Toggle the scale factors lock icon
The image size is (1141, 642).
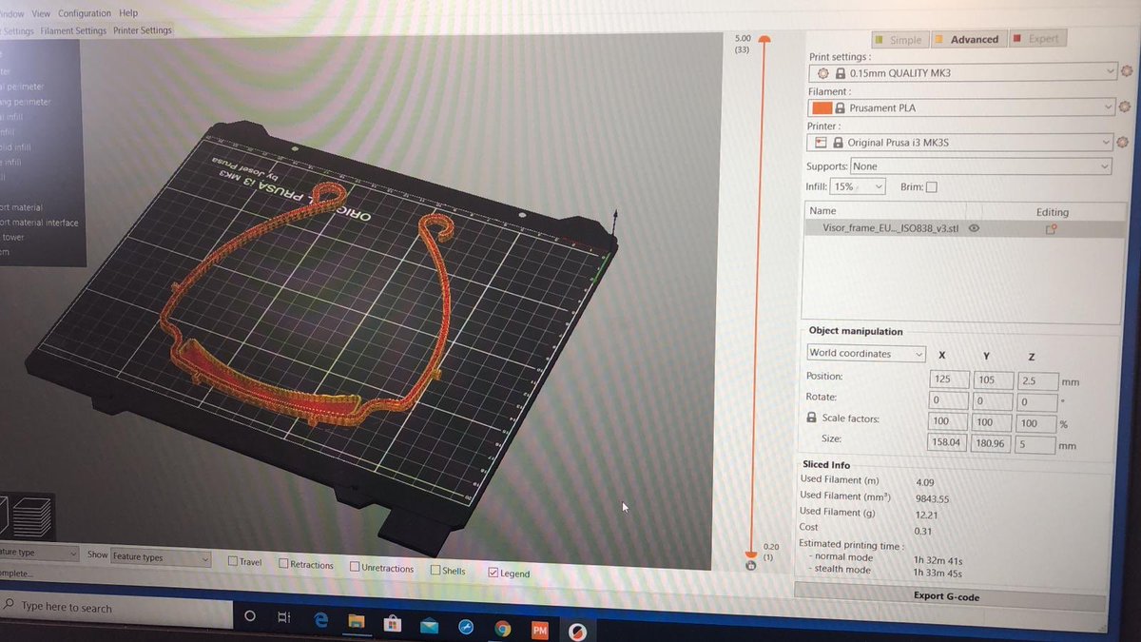(x=811, y=418)
